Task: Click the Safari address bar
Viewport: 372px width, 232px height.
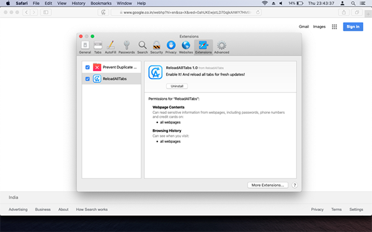Action: click(x=186, y=12)
